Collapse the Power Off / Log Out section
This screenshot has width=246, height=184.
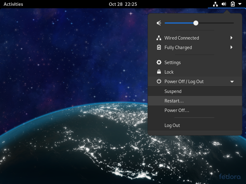point(195,82)
